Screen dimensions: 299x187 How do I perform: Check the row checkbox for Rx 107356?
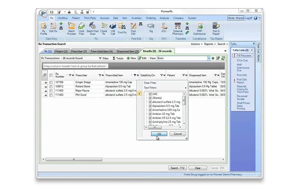tap(51, 82)
